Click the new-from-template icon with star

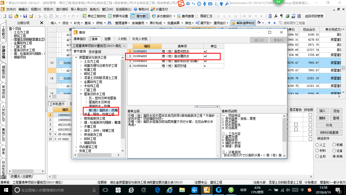[11, 16]
